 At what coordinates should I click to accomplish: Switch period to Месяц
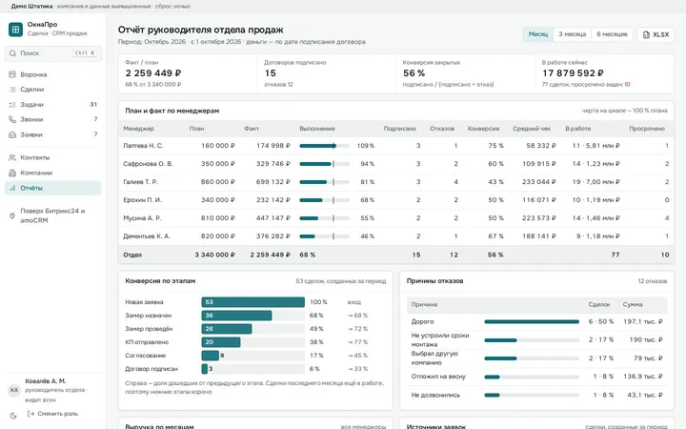tap(537, 34)
